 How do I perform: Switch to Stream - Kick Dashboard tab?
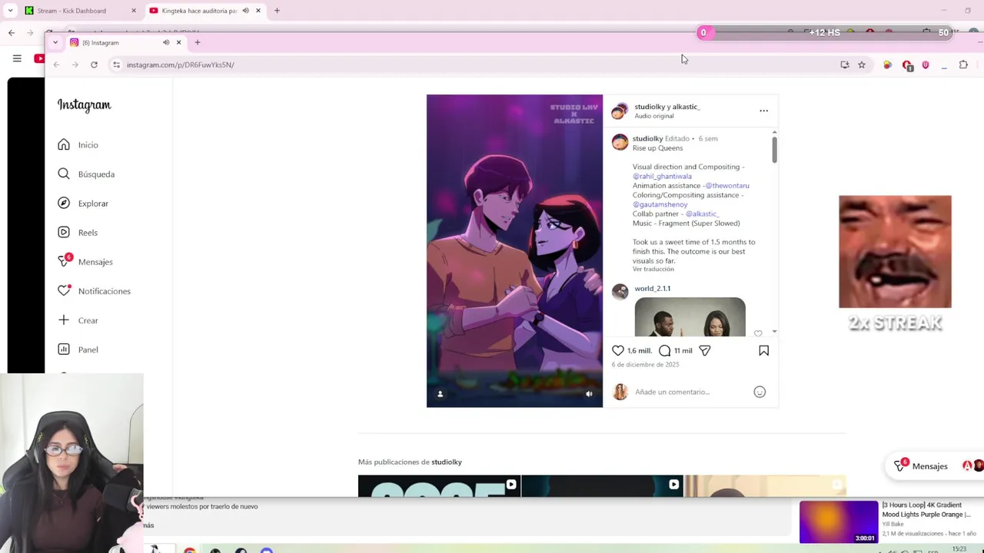pyautogui.click(x=71, y=11)
